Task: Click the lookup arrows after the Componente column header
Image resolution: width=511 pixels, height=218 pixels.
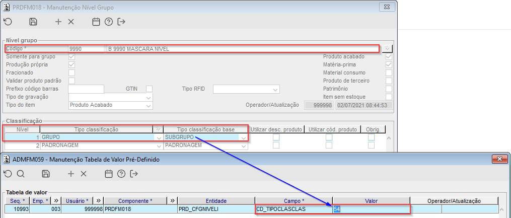Action: (x=172, y=200)
